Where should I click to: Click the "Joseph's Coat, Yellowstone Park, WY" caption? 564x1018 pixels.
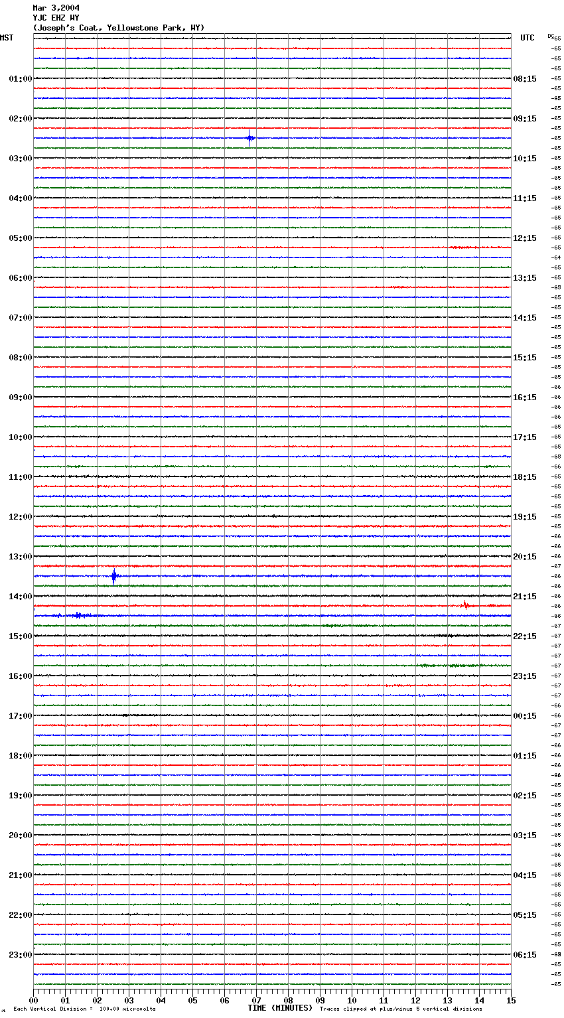(119, 28)
